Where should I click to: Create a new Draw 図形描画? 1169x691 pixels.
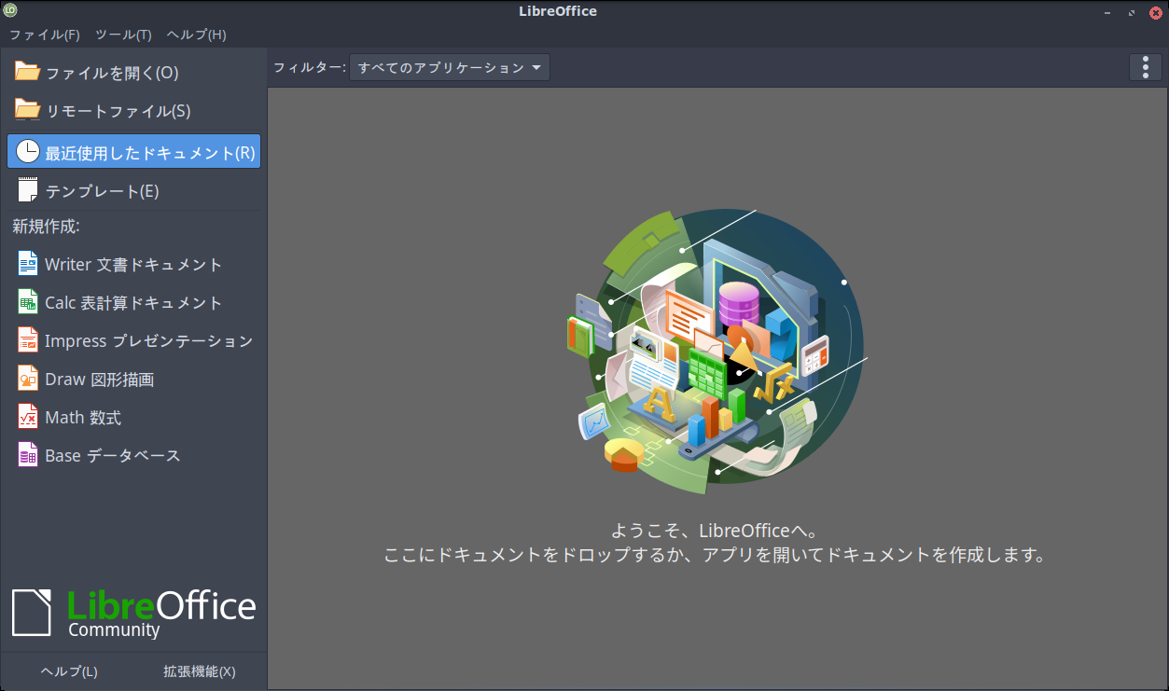133,380
